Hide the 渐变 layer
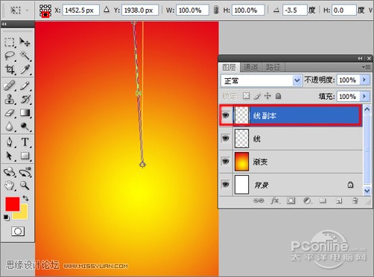This screenshot has height=277, width=374. 226,162
